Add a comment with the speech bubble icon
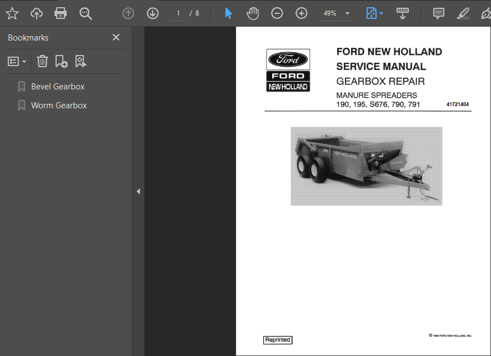The width and height of the screenshot is (491, 356). coord(438,13)
